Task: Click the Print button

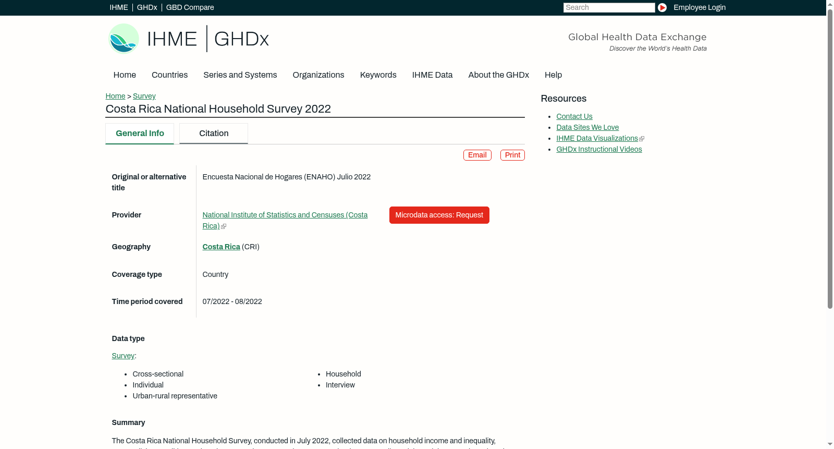Action: (512, 155)
